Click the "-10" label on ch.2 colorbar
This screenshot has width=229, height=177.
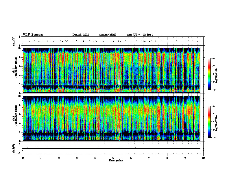213,138
